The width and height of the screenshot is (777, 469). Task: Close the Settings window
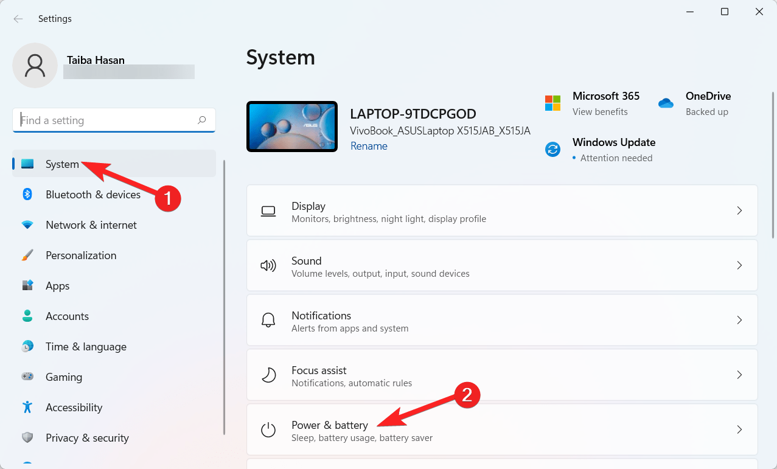pos(759,12)
